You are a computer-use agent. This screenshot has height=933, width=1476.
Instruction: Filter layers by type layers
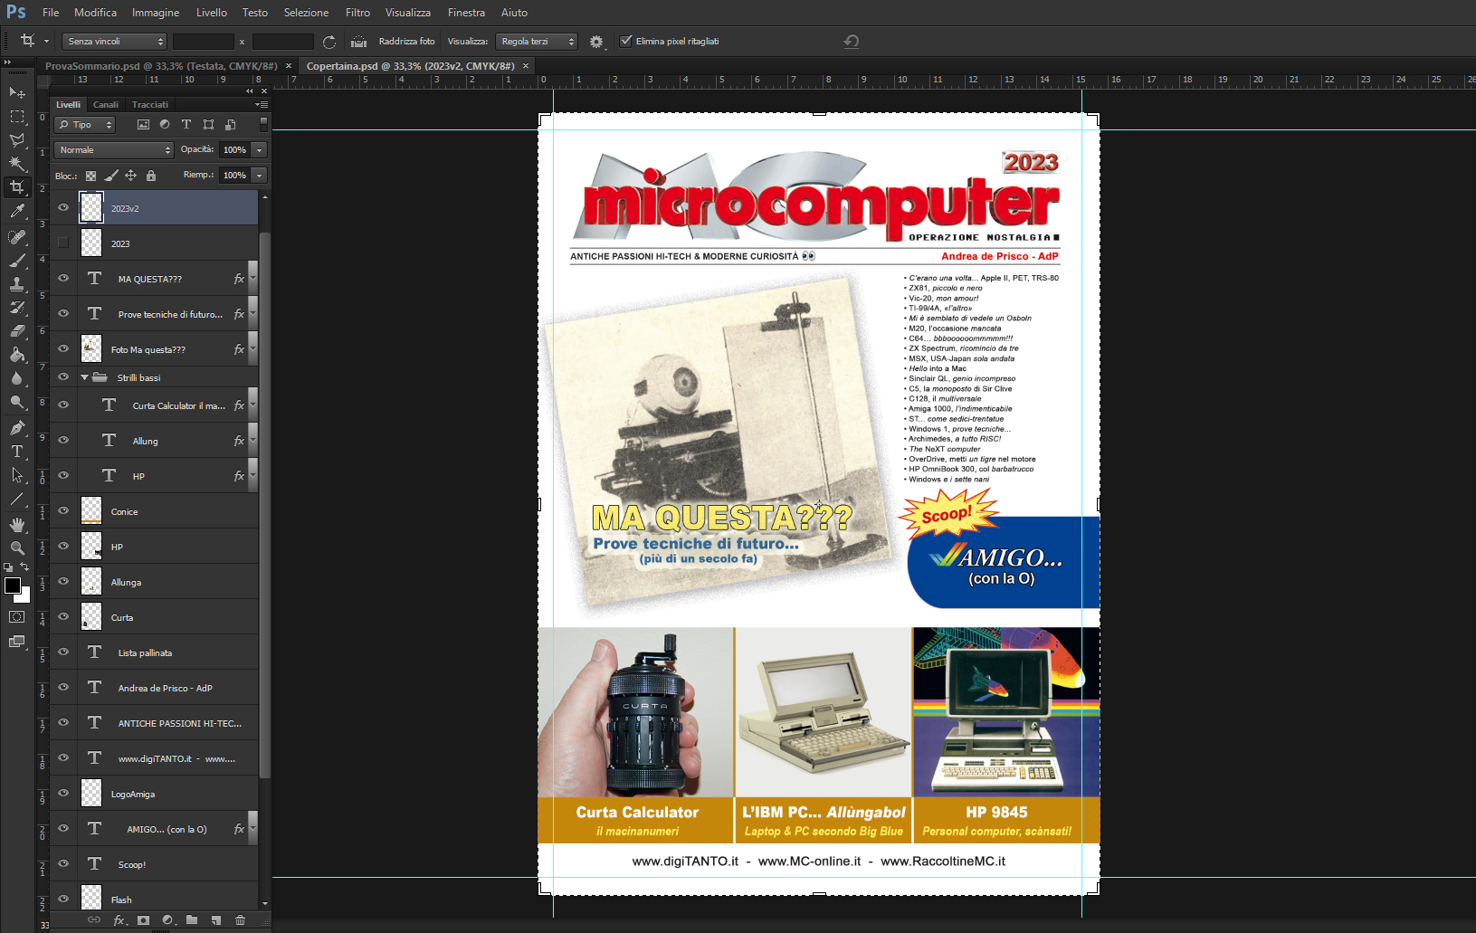click(186, 125)
